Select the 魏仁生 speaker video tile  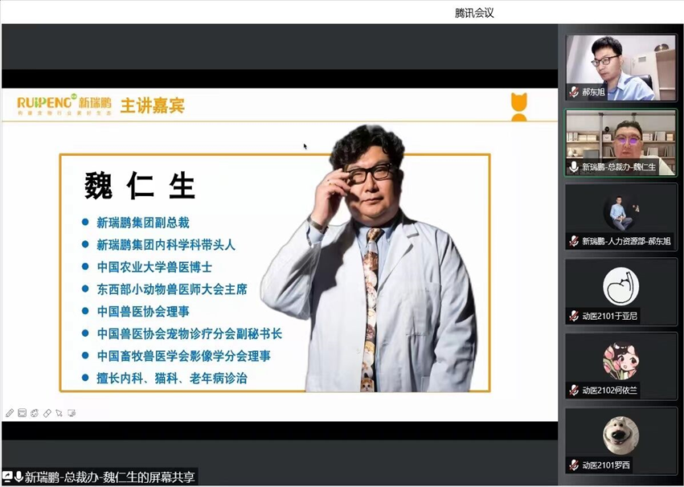621,142
